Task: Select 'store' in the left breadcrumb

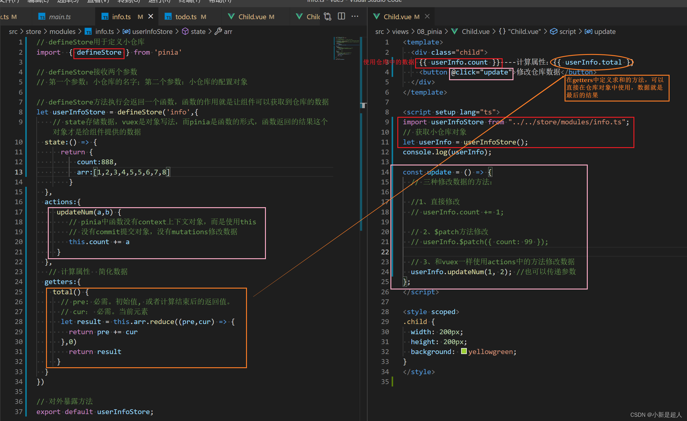Action: (33, 32)
